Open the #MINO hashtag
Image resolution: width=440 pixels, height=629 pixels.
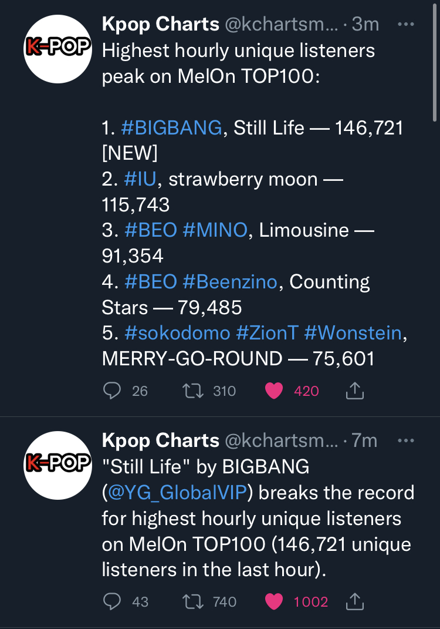(x=215, y=230)
